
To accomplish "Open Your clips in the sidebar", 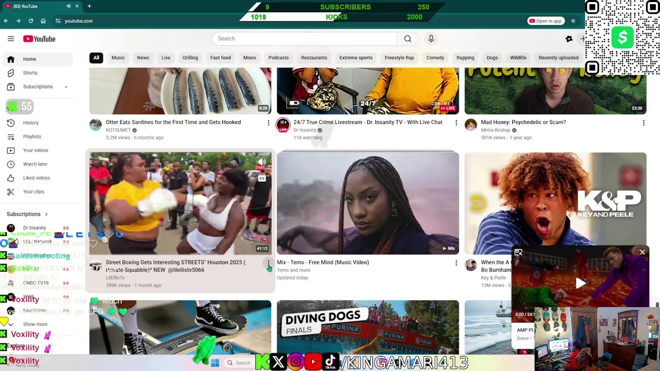I will coord(38,192).
